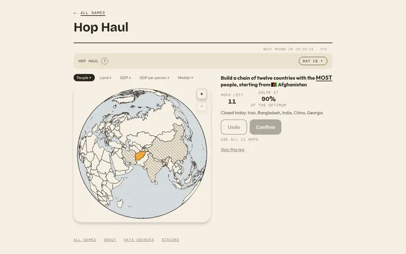Screen dimensions: 406x254
Task: Switch to the GDP per person tab
Action: (x=154, y=77)
